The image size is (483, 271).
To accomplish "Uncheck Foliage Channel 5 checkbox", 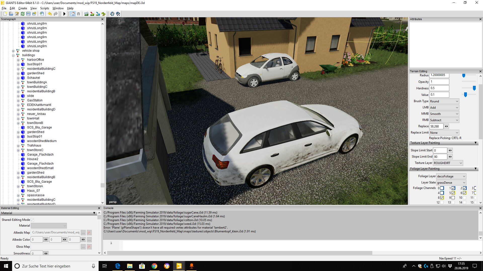I will (453, 193).
